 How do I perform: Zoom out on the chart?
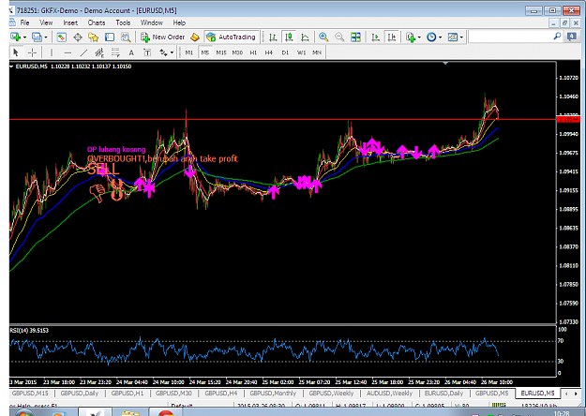click(x=339, y=37)
